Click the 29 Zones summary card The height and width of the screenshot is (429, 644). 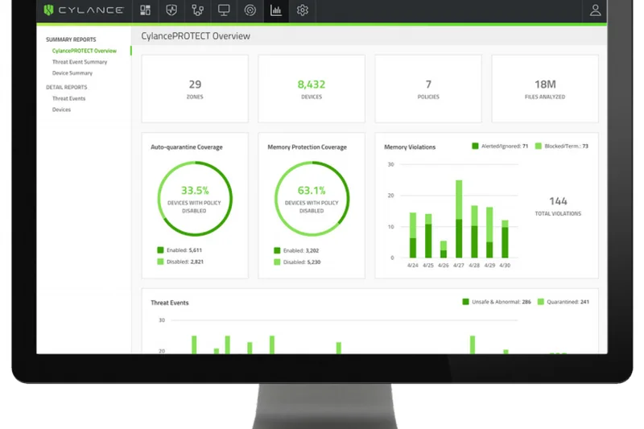tap(195, 89)
